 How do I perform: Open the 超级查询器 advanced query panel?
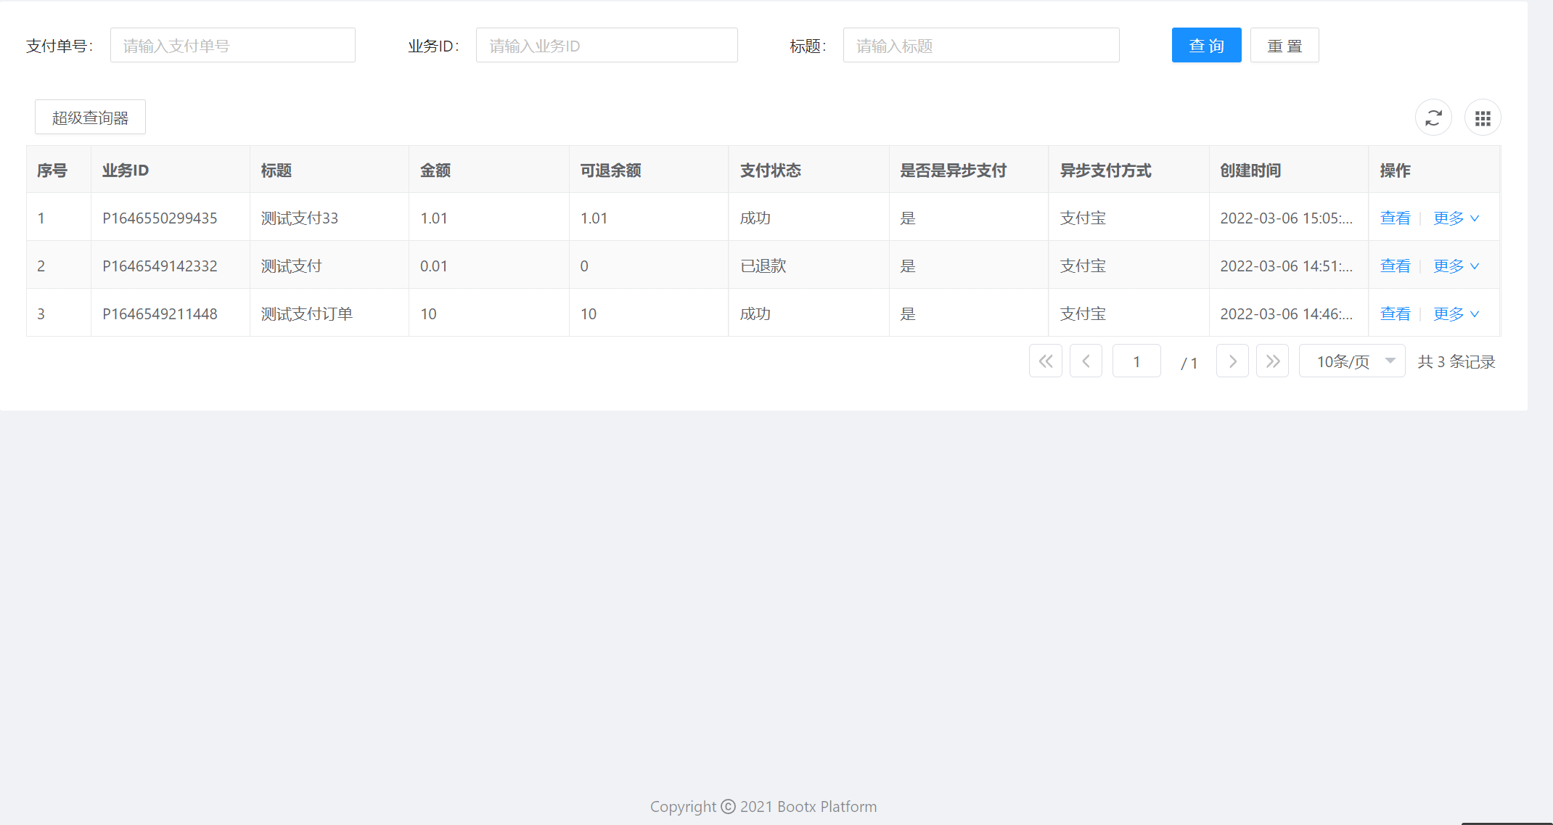click(x=90, y=117)
